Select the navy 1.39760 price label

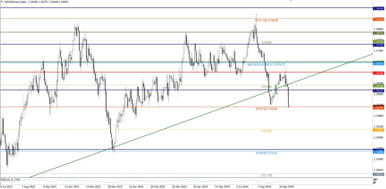point(378,8)
